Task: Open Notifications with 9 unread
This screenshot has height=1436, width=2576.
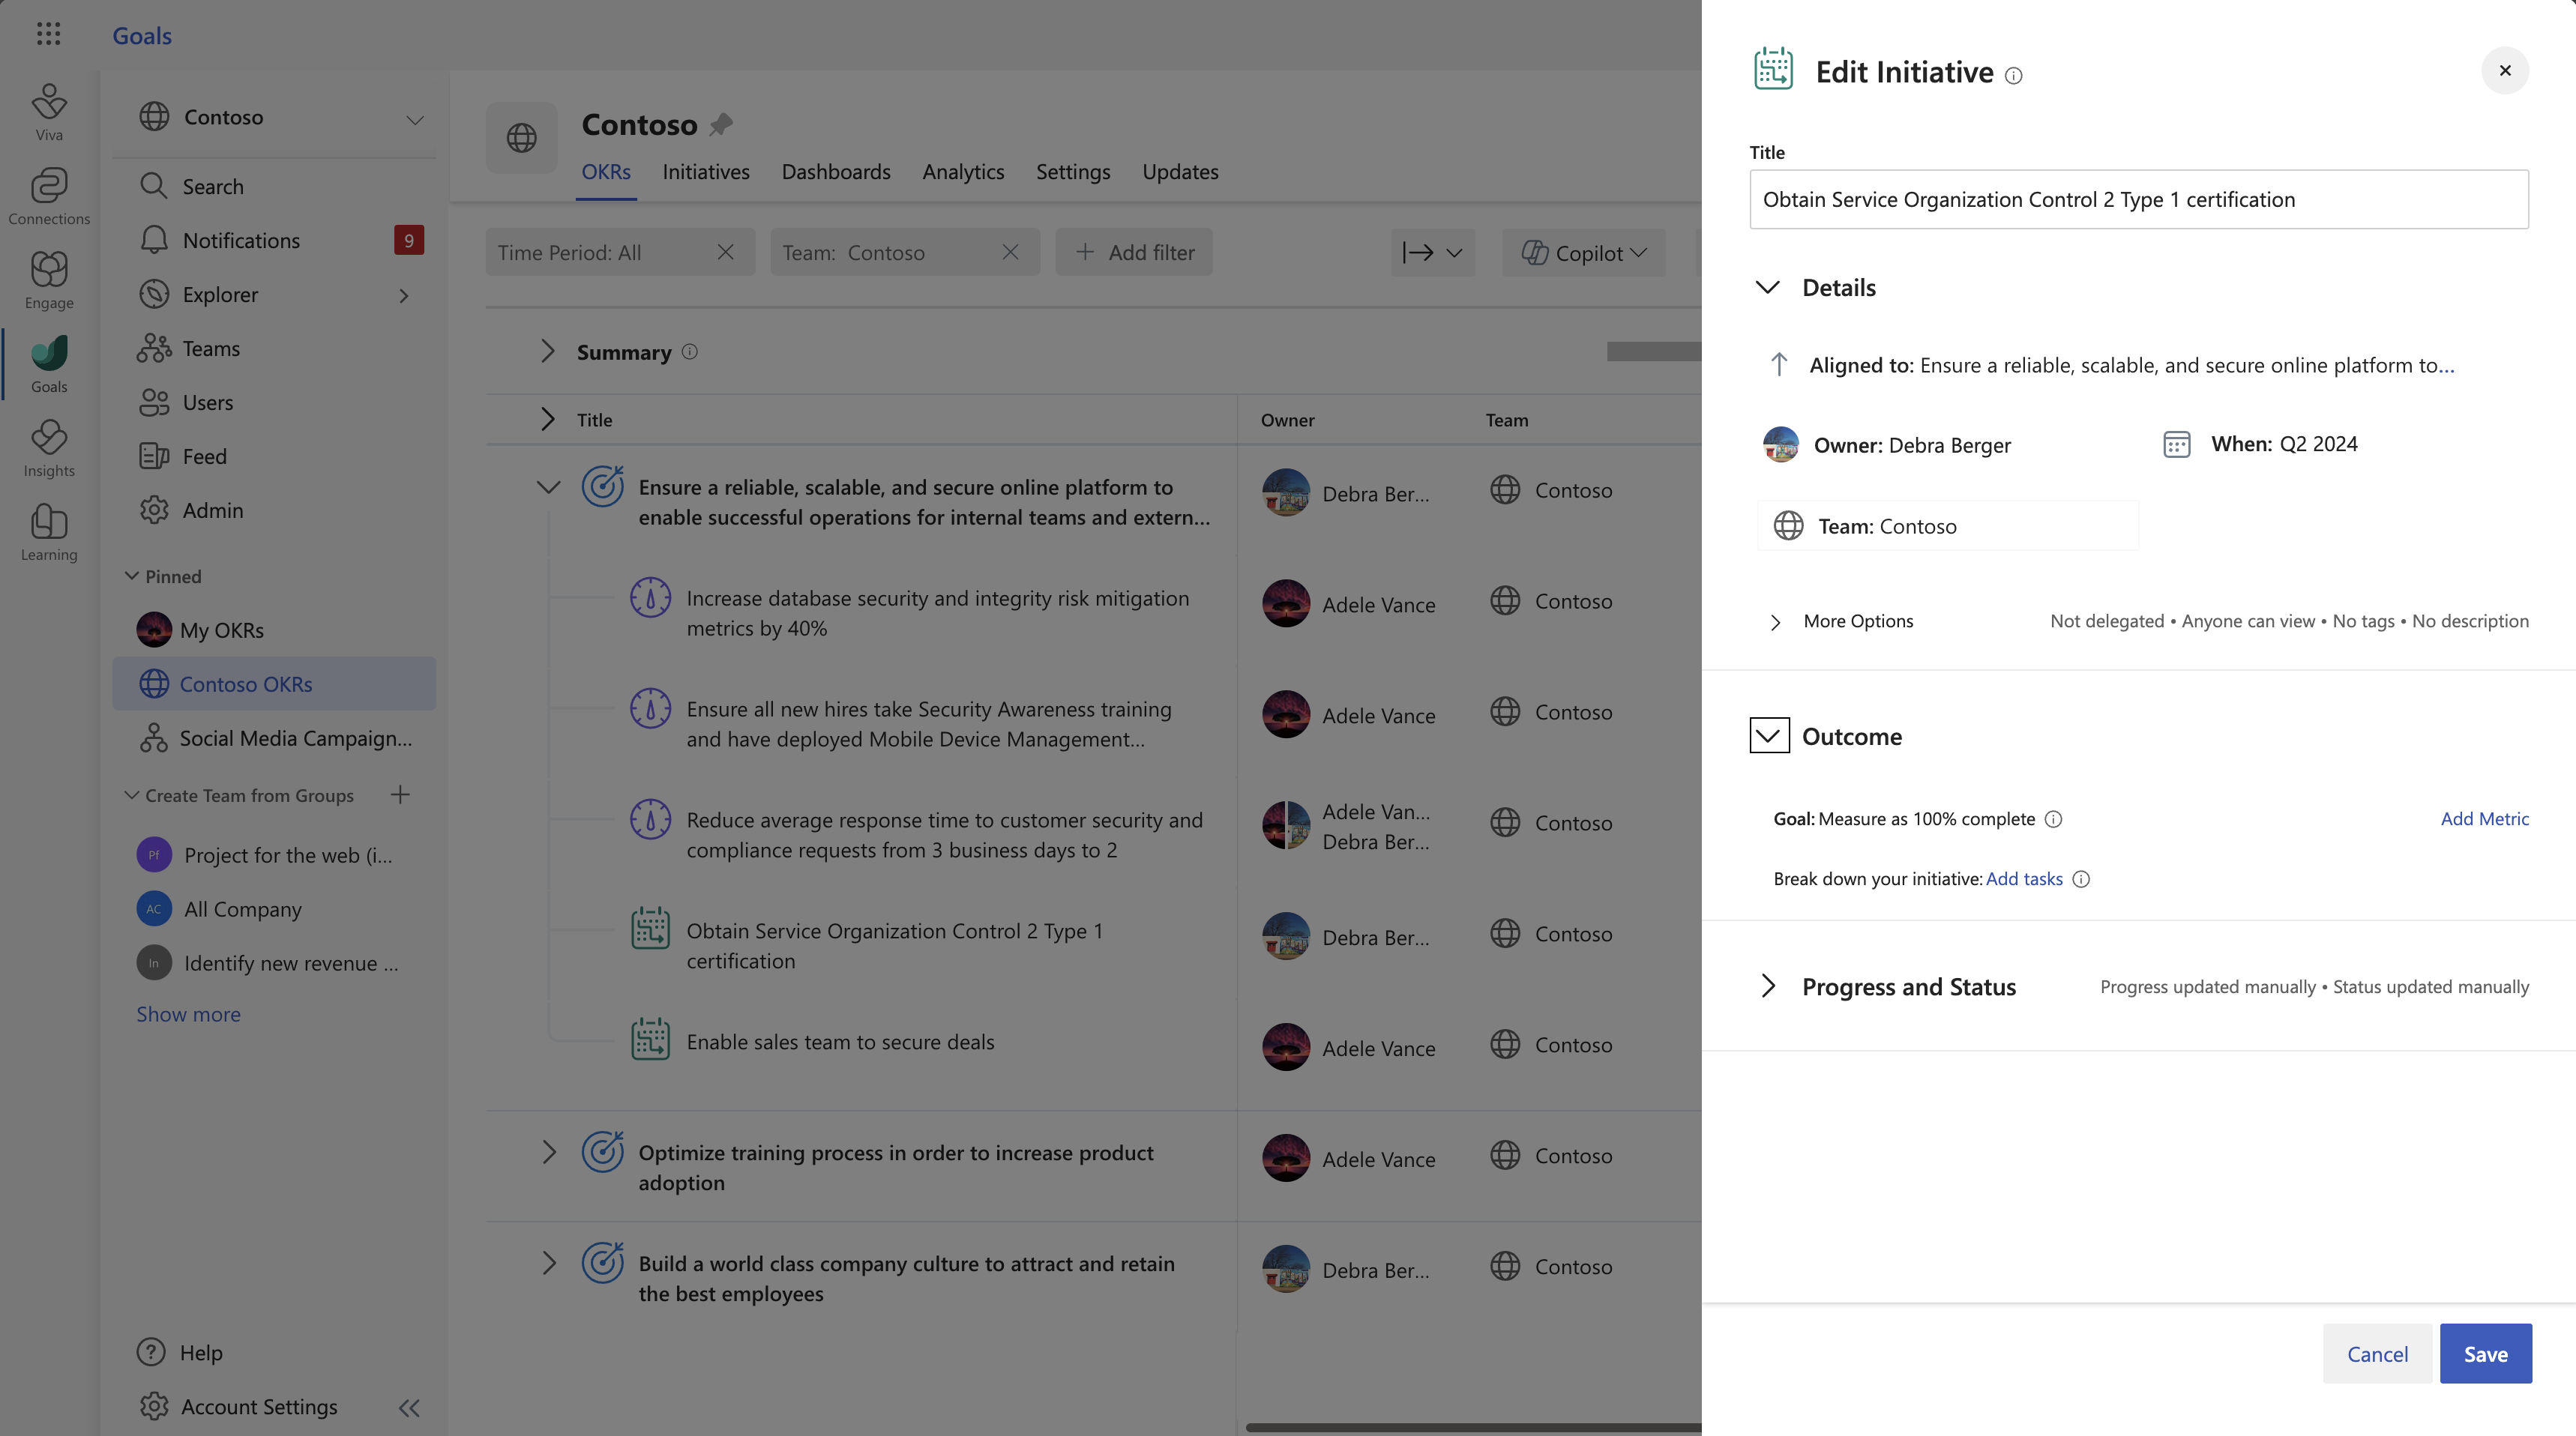Action: click(274, 240)
